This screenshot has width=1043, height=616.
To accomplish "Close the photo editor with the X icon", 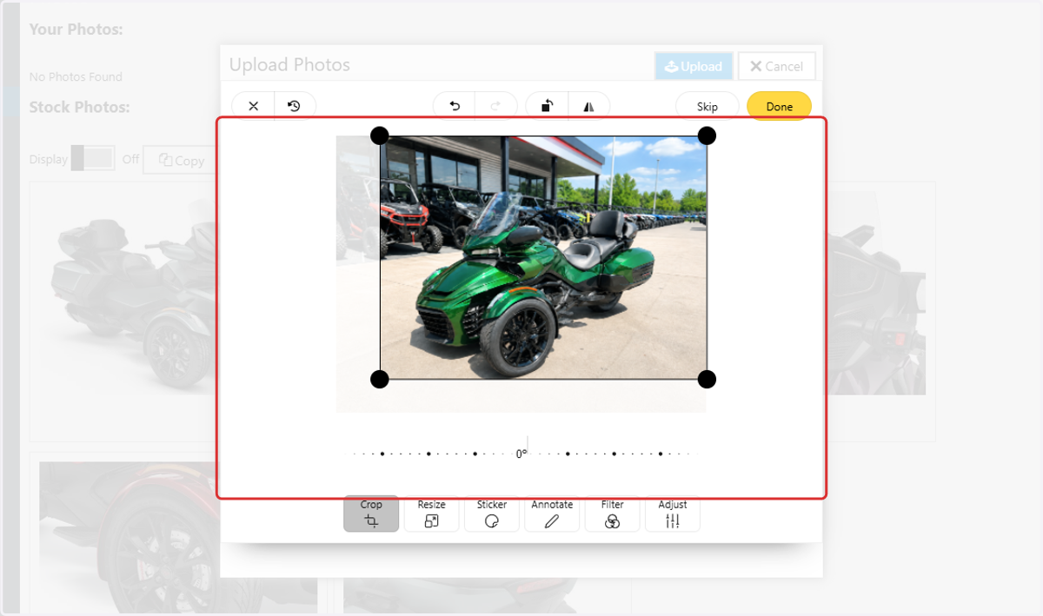I will [254, 106].
